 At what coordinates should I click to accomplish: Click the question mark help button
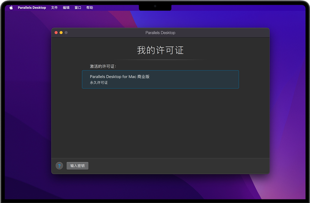coord(59,166)
